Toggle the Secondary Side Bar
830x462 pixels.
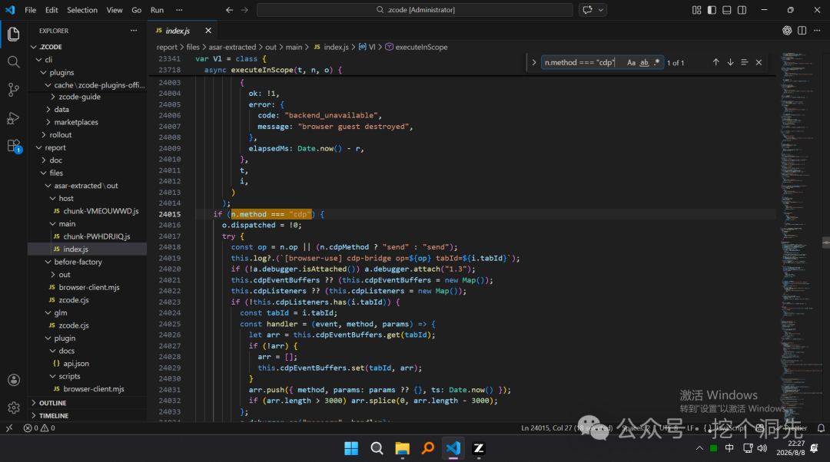(x=742, y=10)
